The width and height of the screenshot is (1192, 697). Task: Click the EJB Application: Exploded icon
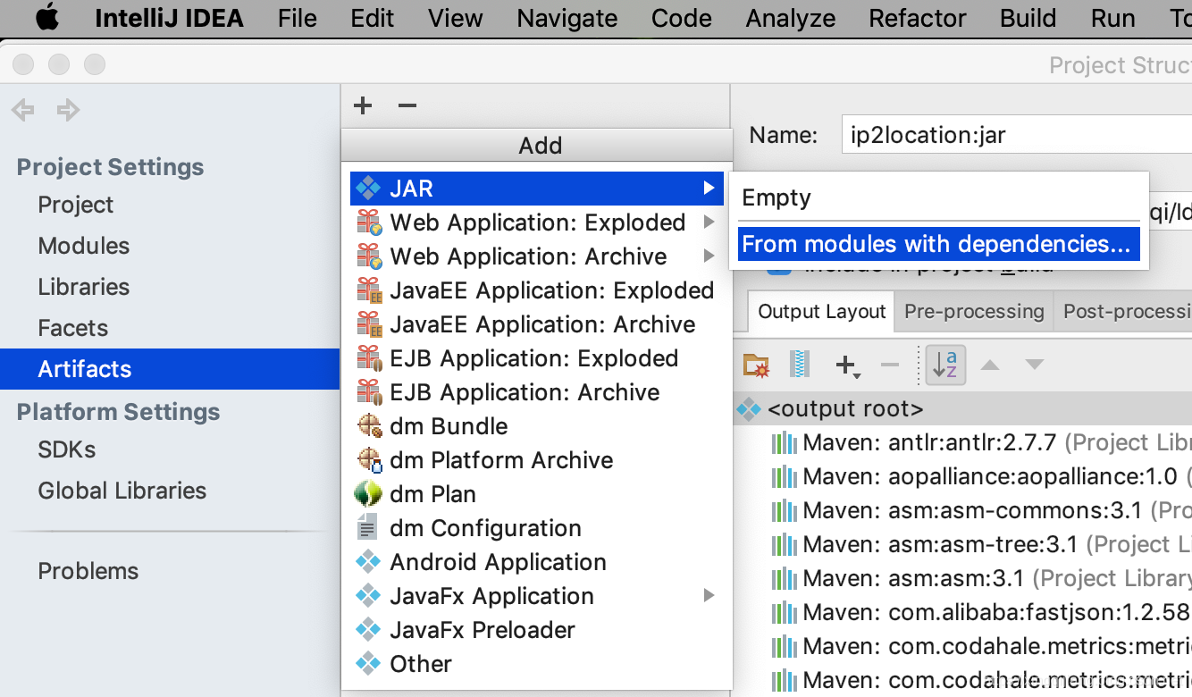[x=369, y=358]
